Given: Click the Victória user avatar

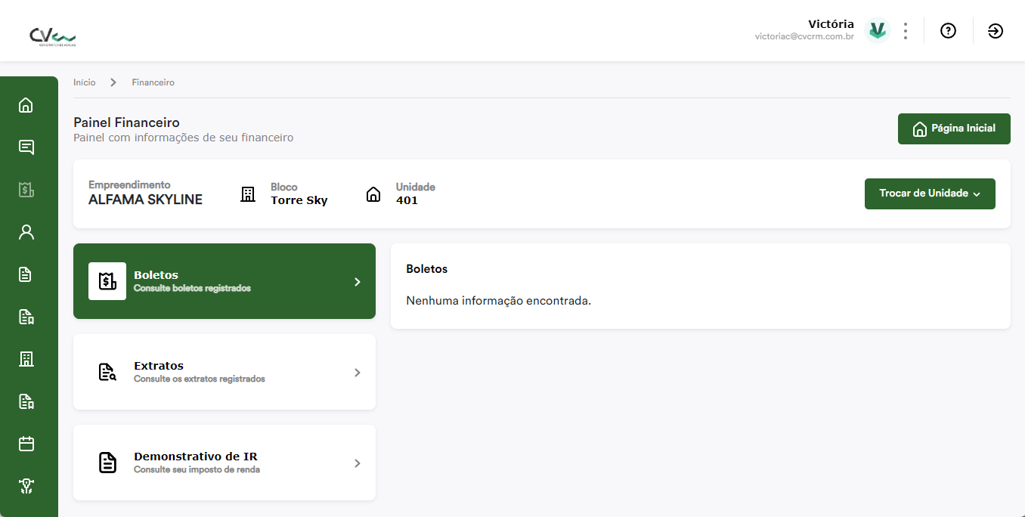Looking at the screenshot, I should point(877,30).
